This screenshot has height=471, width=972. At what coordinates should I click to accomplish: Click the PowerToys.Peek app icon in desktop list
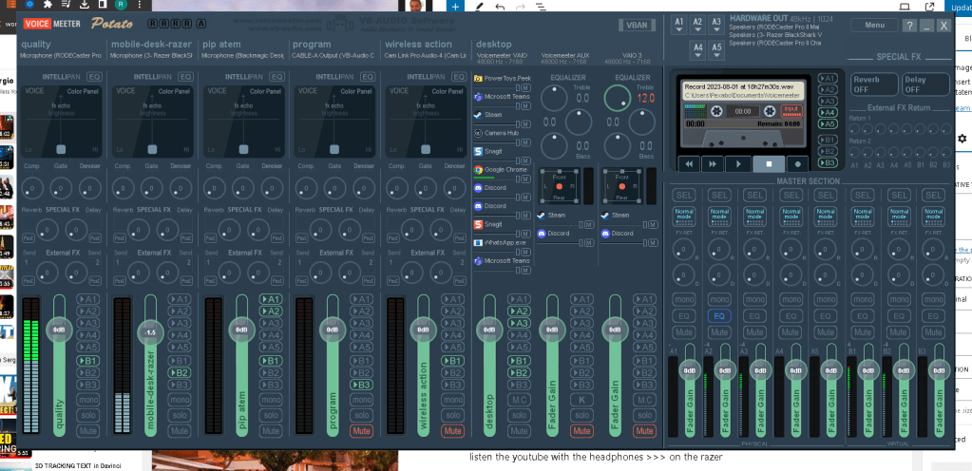coord(479,79)
